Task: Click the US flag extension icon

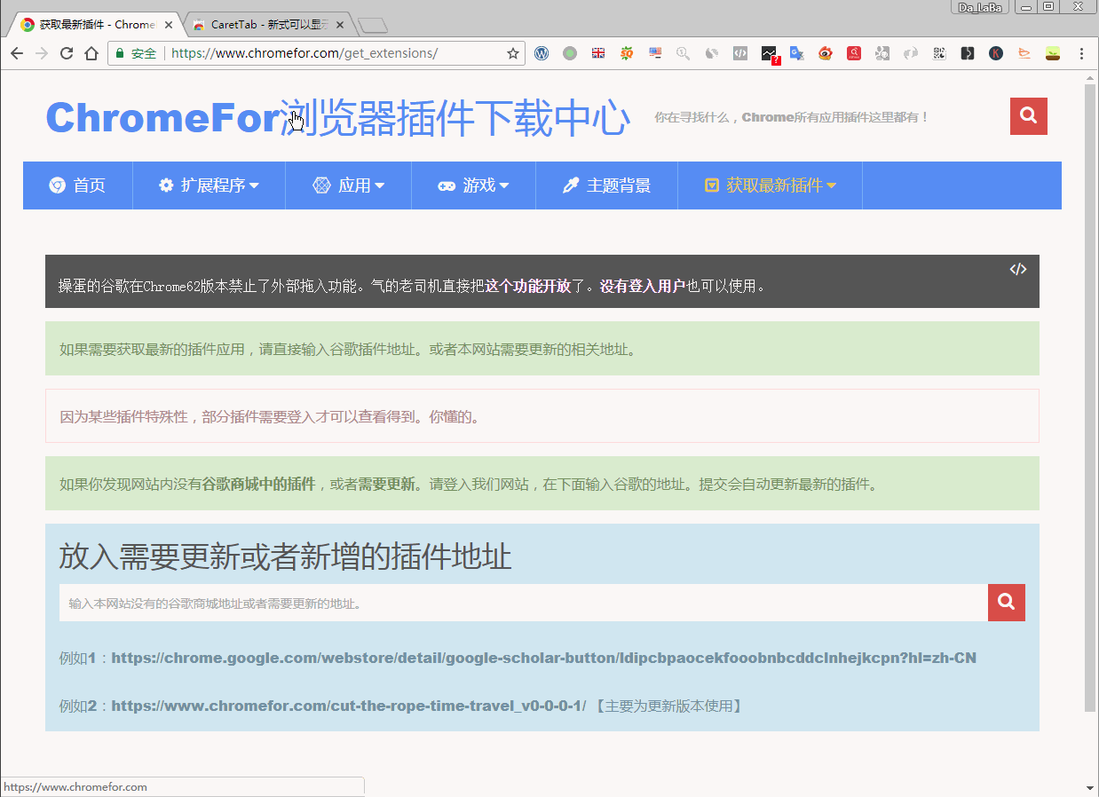Action: [x=655, y=53]
